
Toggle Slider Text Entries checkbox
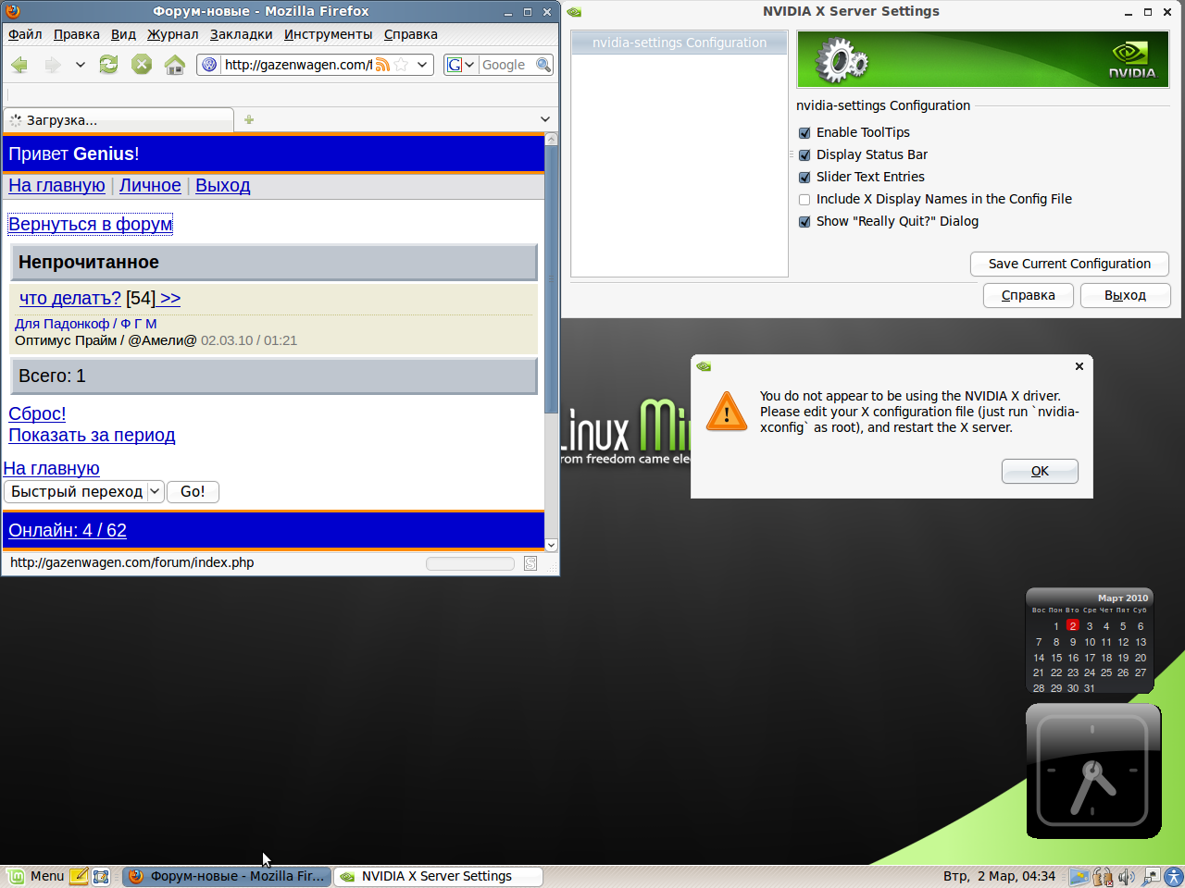click(805, 177)
